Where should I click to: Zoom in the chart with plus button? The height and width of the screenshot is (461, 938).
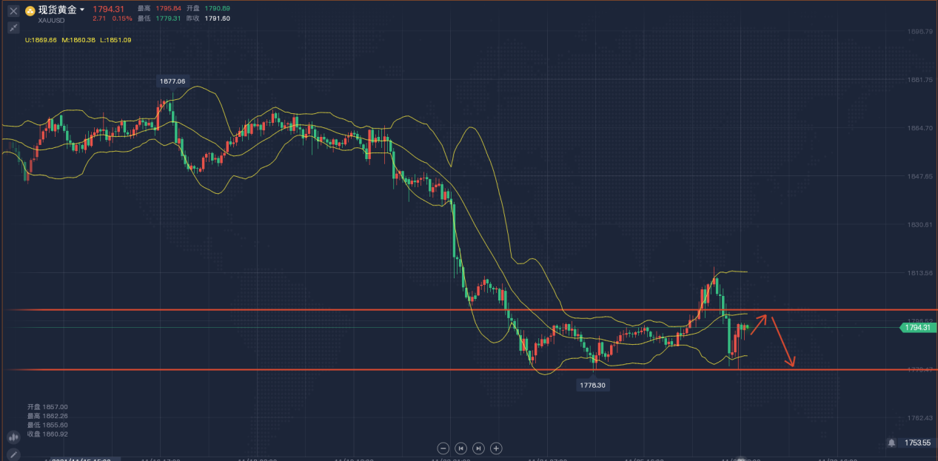(496, 448)
